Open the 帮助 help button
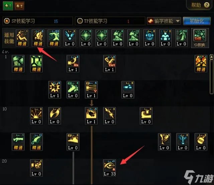The height and width of the screenshot is (185, 214). click(200, 5)
